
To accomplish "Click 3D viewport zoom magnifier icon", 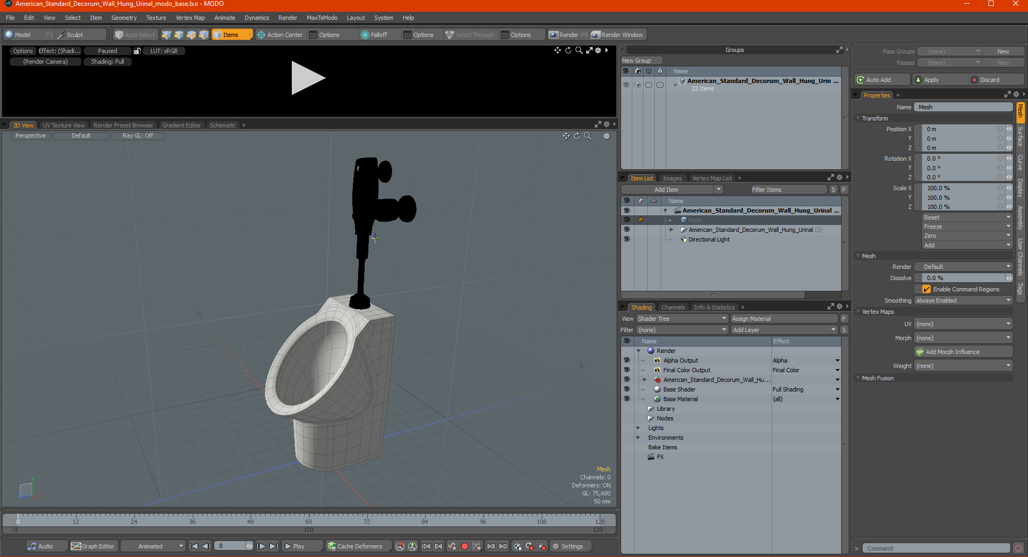I will [588, 136].
